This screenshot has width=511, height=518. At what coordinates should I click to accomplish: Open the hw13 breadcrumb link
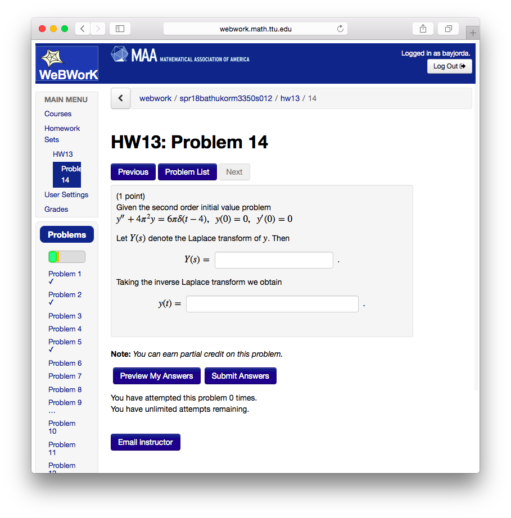(x=290, y=98)
